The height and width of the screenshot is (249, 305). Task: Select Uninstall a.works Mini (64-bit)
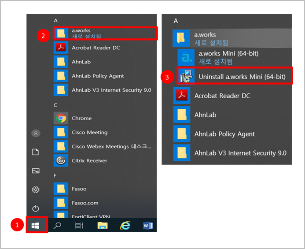click(235, 76)
